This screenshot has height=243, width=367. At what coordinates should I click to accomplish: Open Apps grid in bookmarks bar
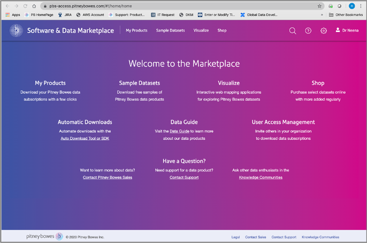13,15
